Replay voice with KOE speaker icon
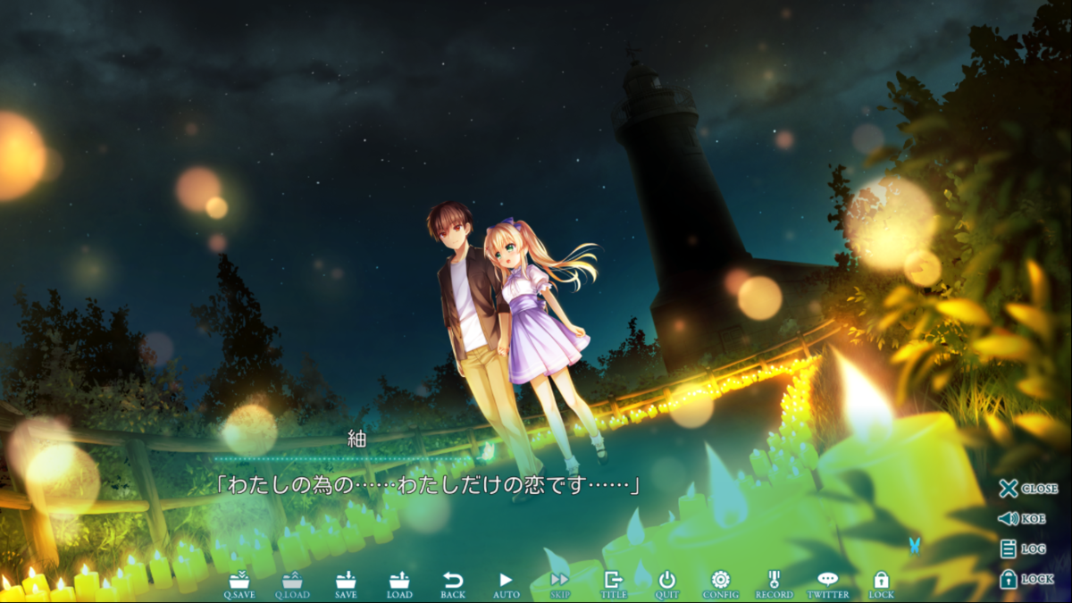Image resolution: width=1072 pixels, height=603 pixels. (x=1022, y=519)
